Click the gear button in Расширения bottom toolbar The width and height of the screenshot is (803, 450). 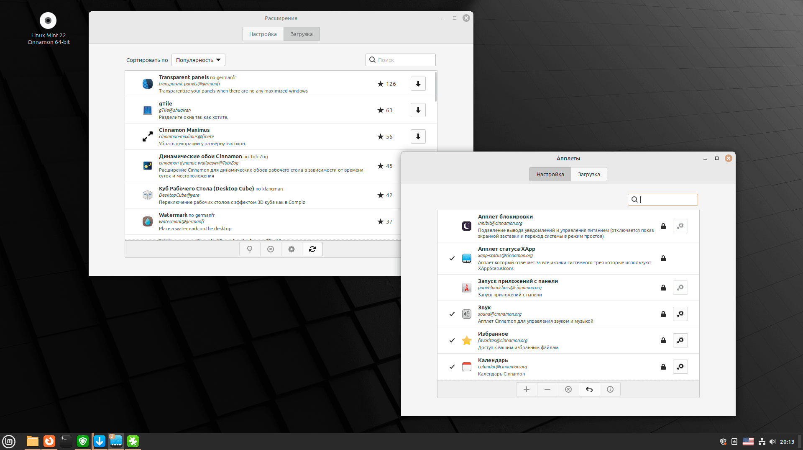coord(292,249)
